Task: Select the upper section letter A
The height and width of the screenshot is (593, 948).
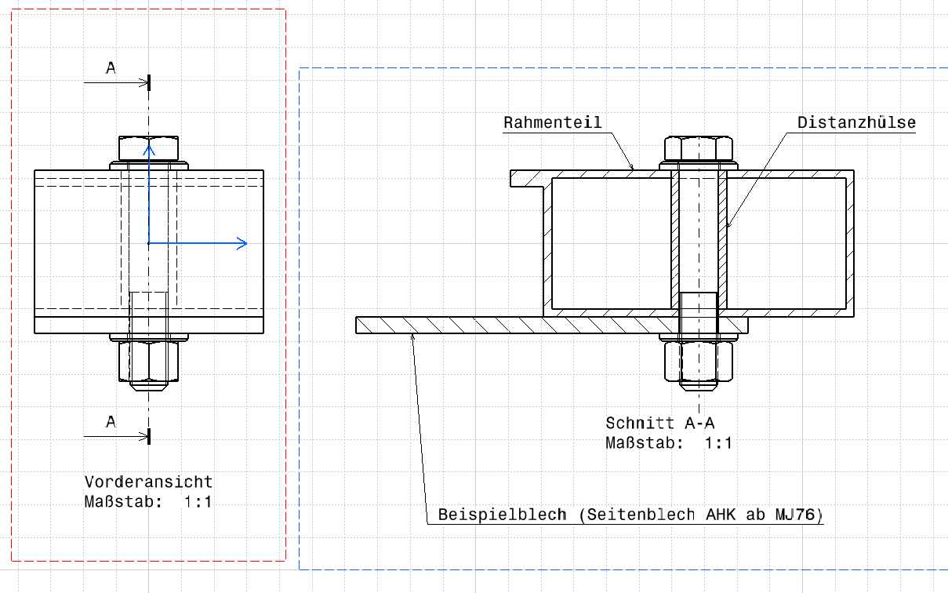Action: (x=111, y=69)
